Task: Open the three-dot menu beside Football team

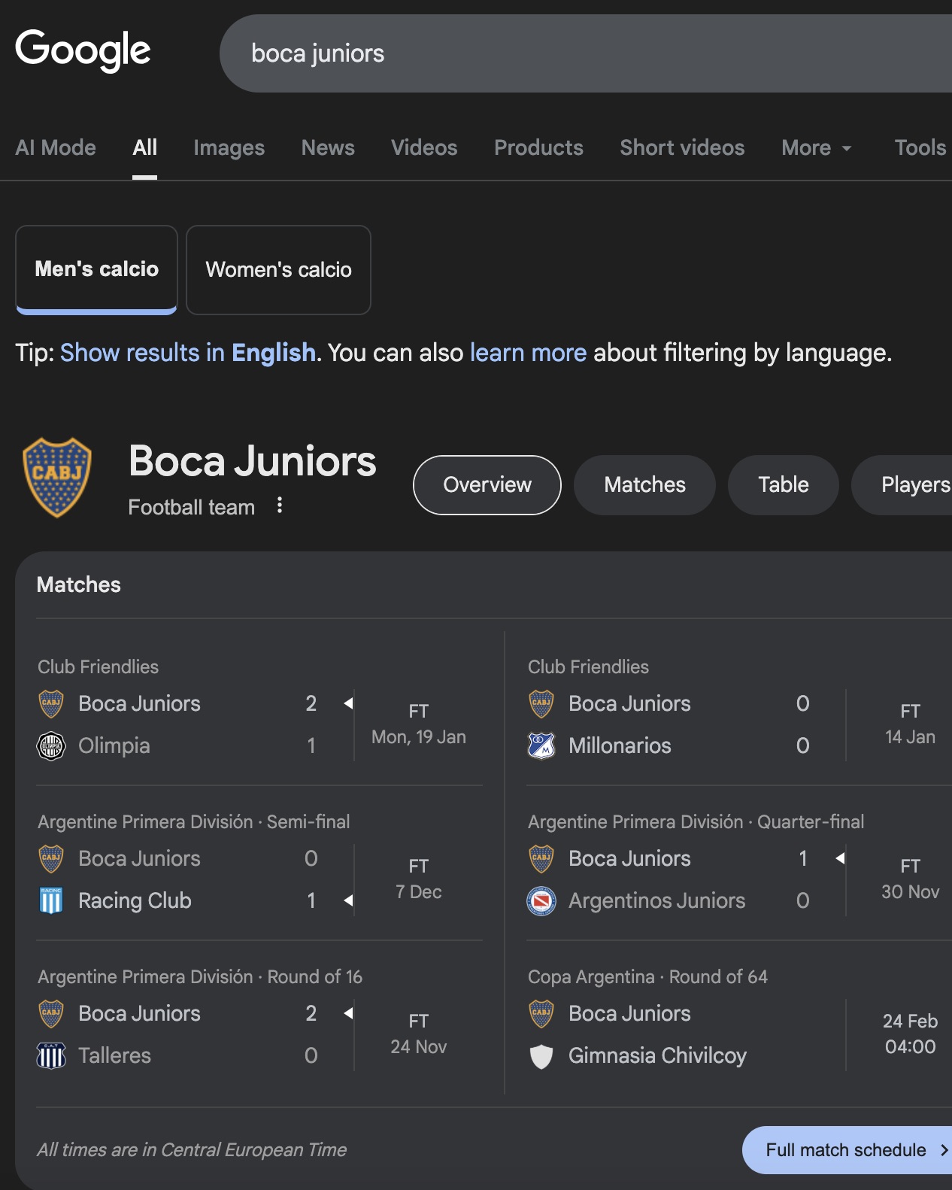Action: 280,505
